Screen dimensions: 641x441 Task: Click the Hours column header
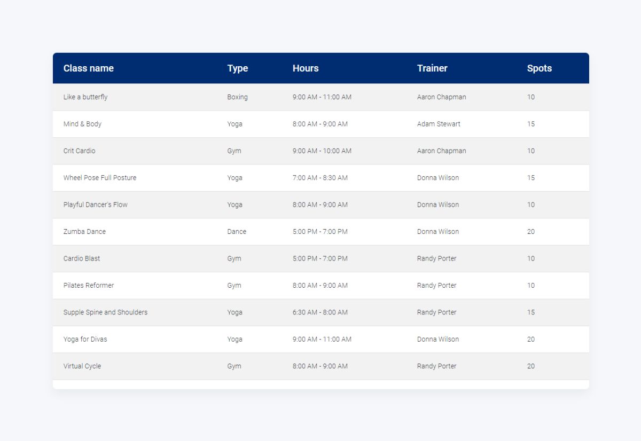[x=305, y=68]
